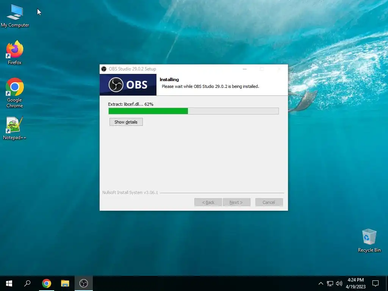The height and width of the screenshot is (291, 388).
Task: Click 'OBS Studio 29.0.2 Setup' title text
Action: tap(132, 69)
